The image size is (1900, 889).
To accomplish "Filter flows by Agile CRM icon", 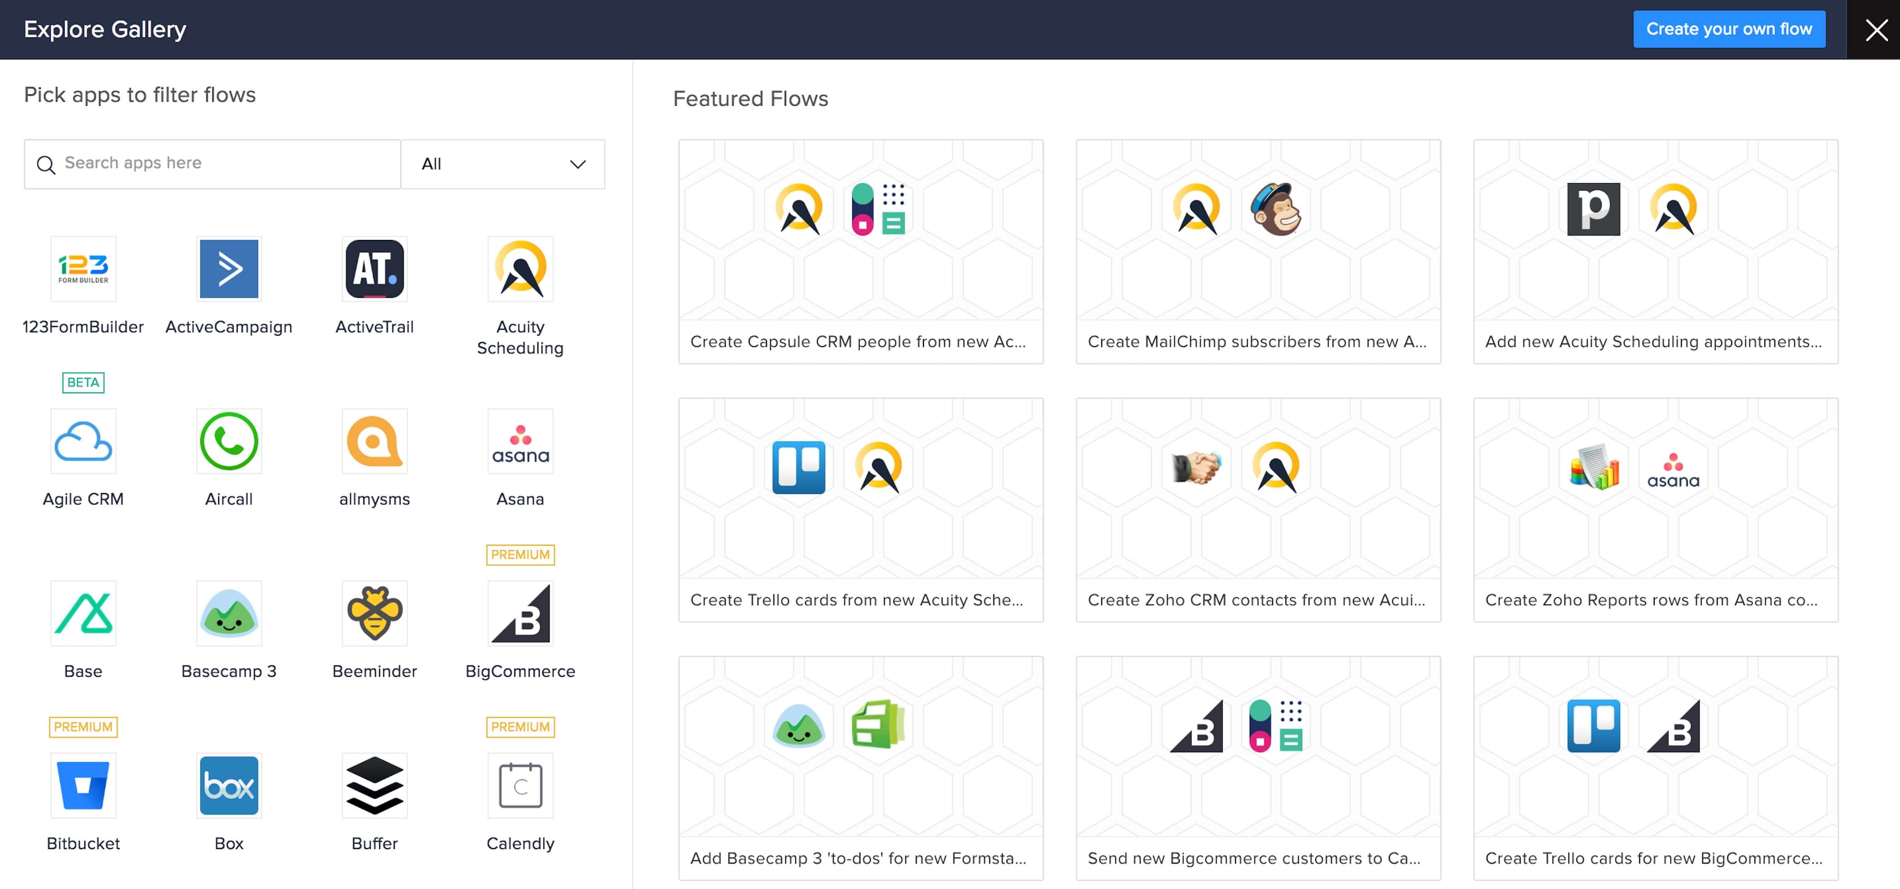I will pos(83,441).
